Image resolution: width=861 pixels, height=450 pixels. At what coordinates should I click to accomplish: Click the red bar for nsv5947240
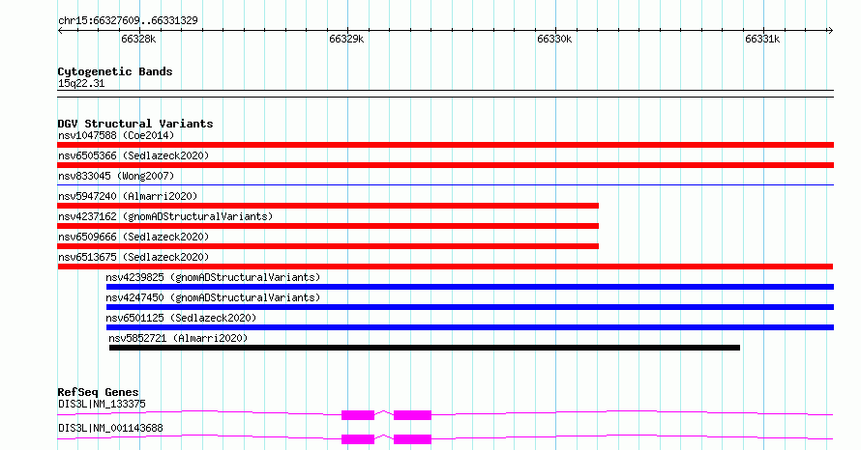328,206
